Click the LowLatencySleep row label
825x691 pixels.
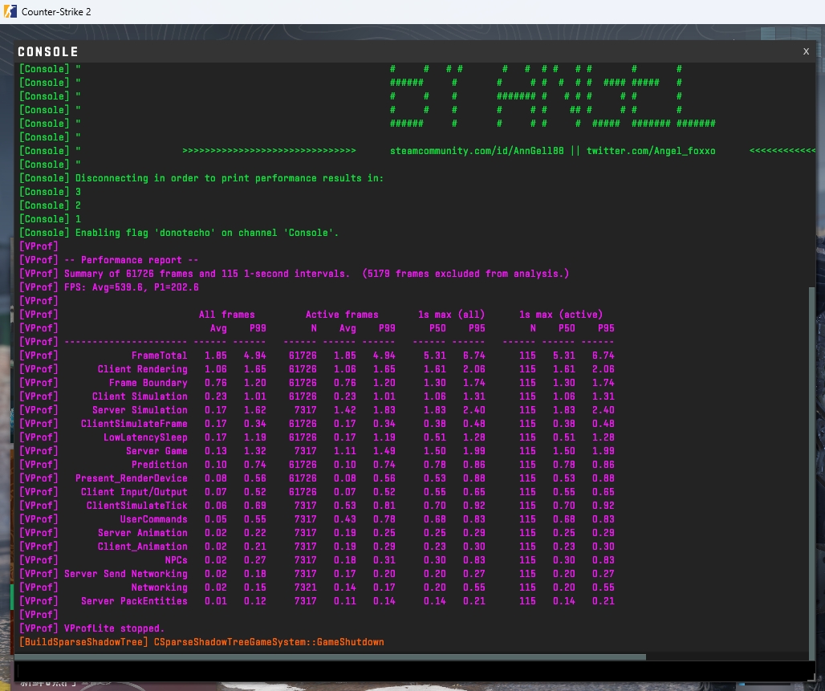(145, 438)
